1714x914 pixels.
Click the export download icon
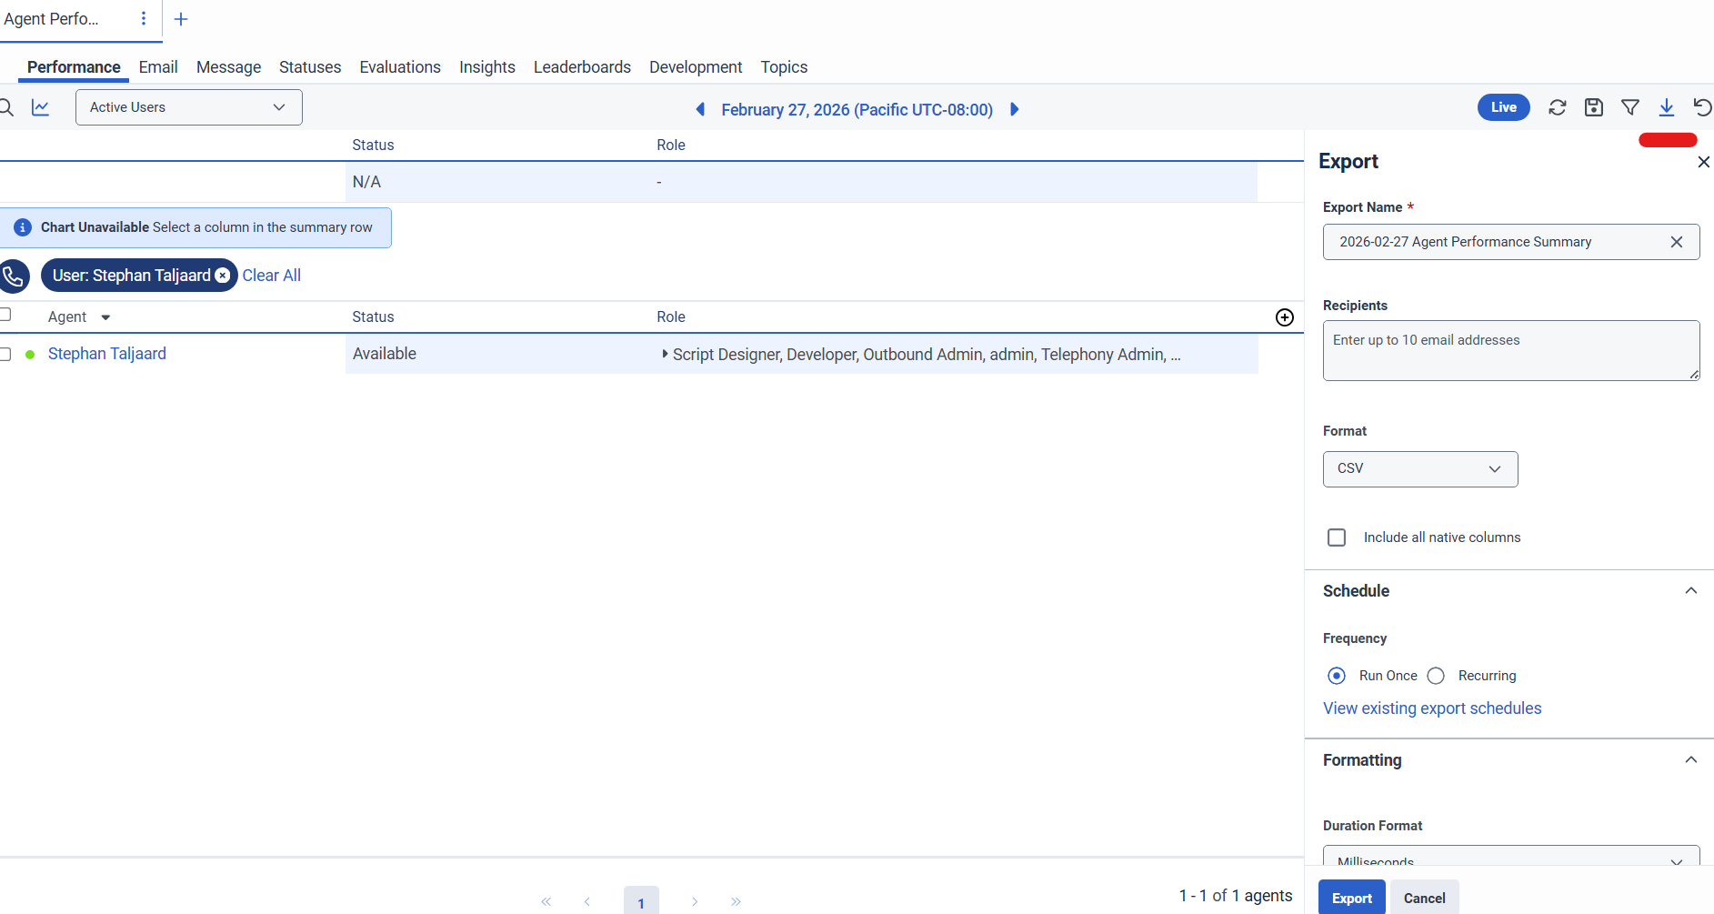pos(1666,107)
